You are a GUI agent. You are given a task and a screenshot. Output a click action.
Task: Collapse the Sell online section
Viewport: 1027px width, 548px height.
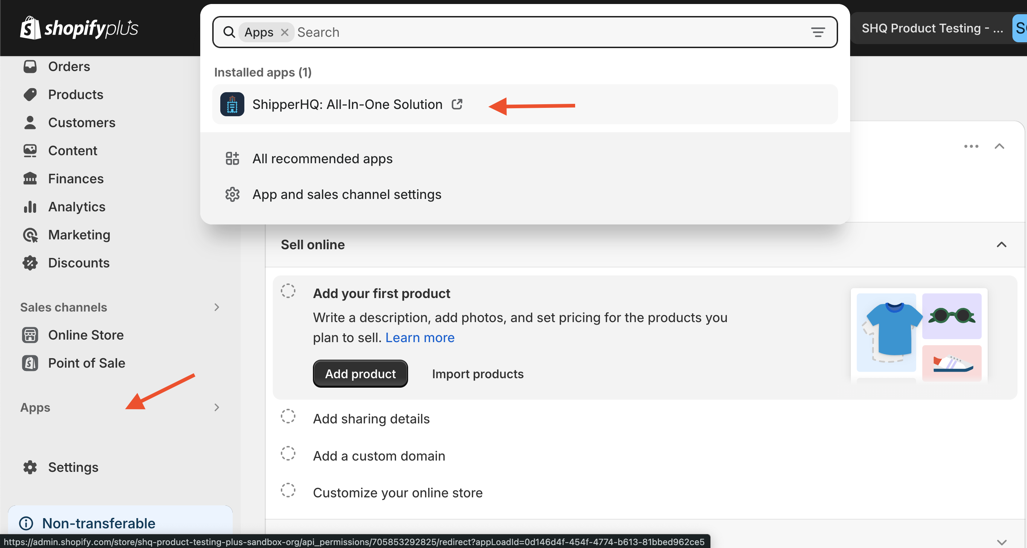click(x=1001, y=244)
